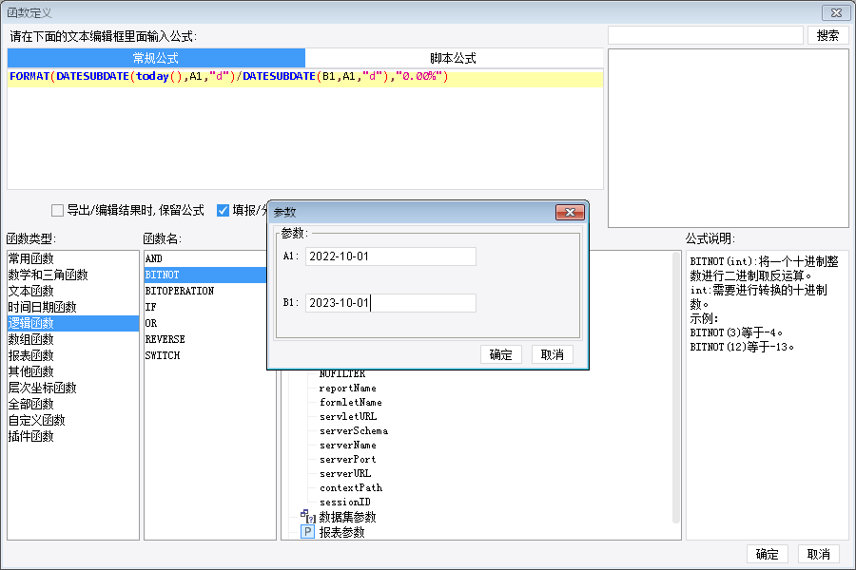The width and height of the screenshot is (856, 570).
Task: Select the AND function name
Action: pos(205,258)
